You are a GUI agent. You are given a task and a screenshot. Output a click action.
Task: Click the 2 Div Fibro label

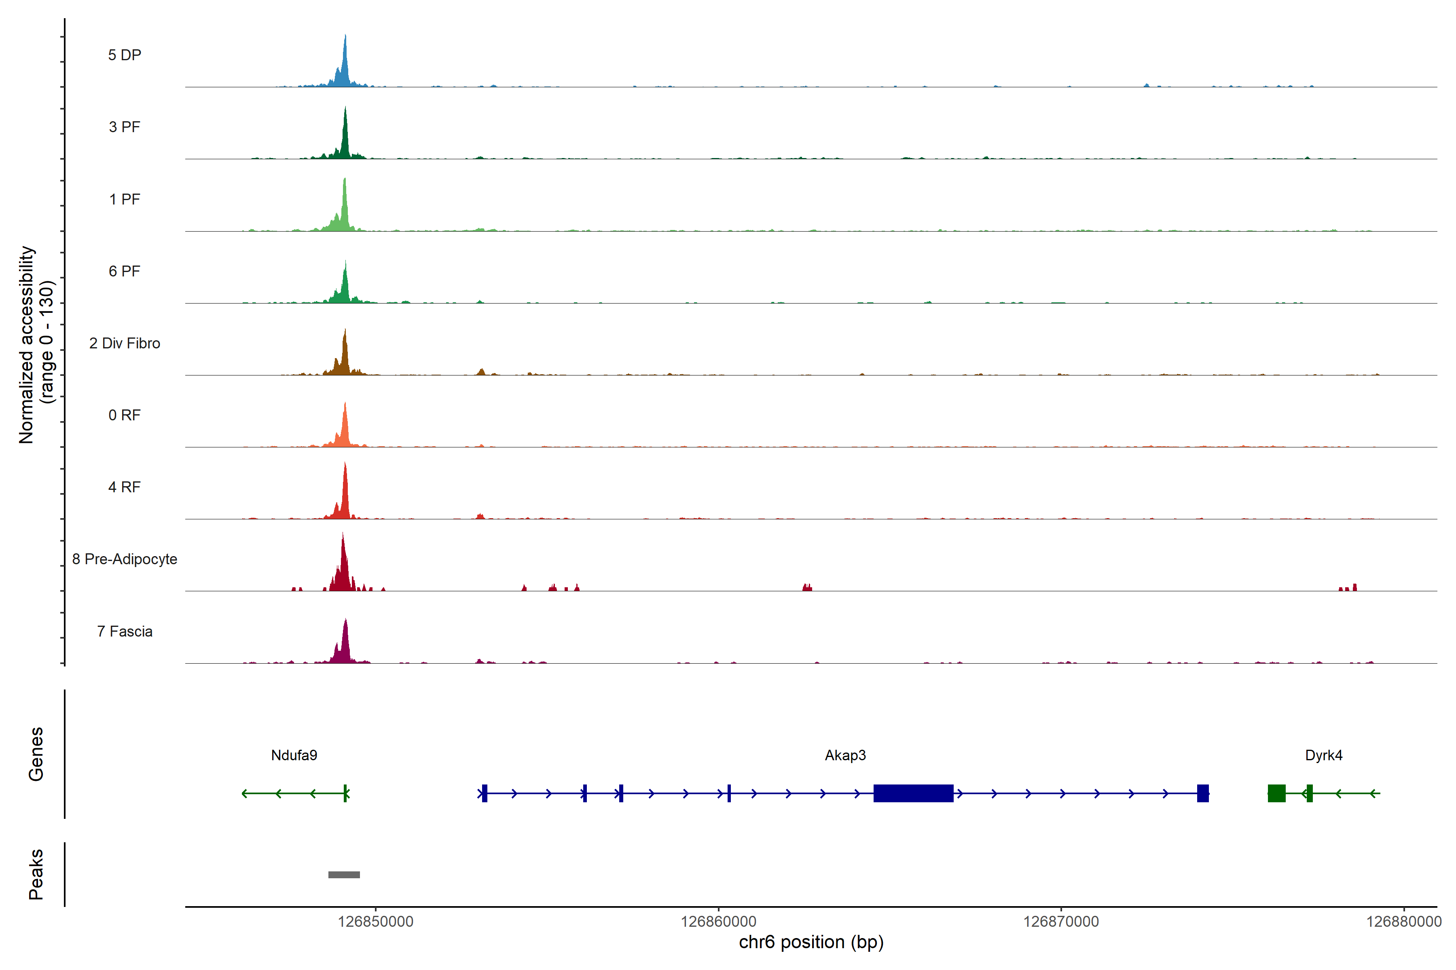[x=125, y=343]
